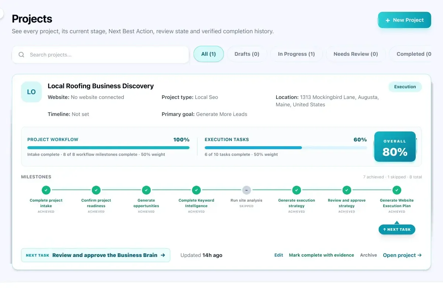Viewport: 443px width, 288px height.
Task: Click the Execution Tasks progress bar
Action: click(x=286, y=148)
